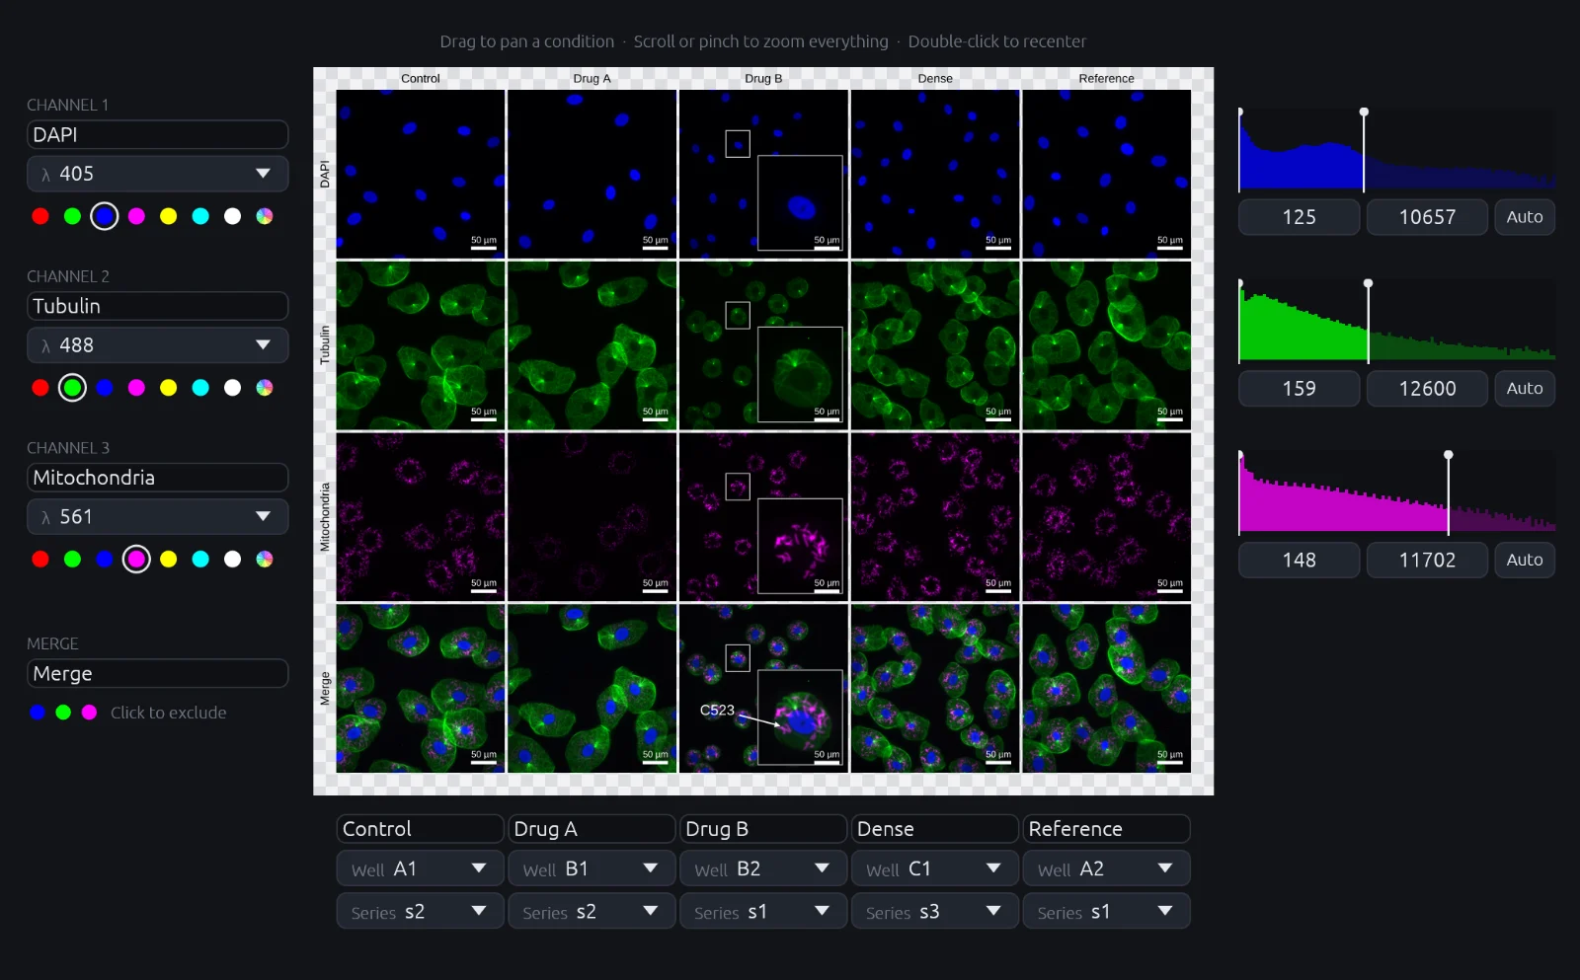Select white swatch in Channel 2 row

(232, 388)
